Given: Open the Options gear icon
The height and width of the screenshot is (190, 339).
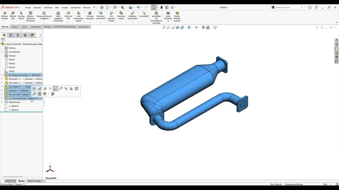Looking at the screenshot, I should [x=172, y=7].
